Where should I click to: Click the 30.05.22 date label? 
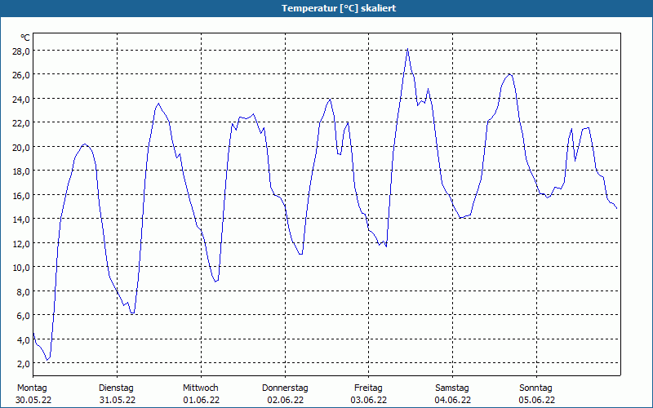33,400
